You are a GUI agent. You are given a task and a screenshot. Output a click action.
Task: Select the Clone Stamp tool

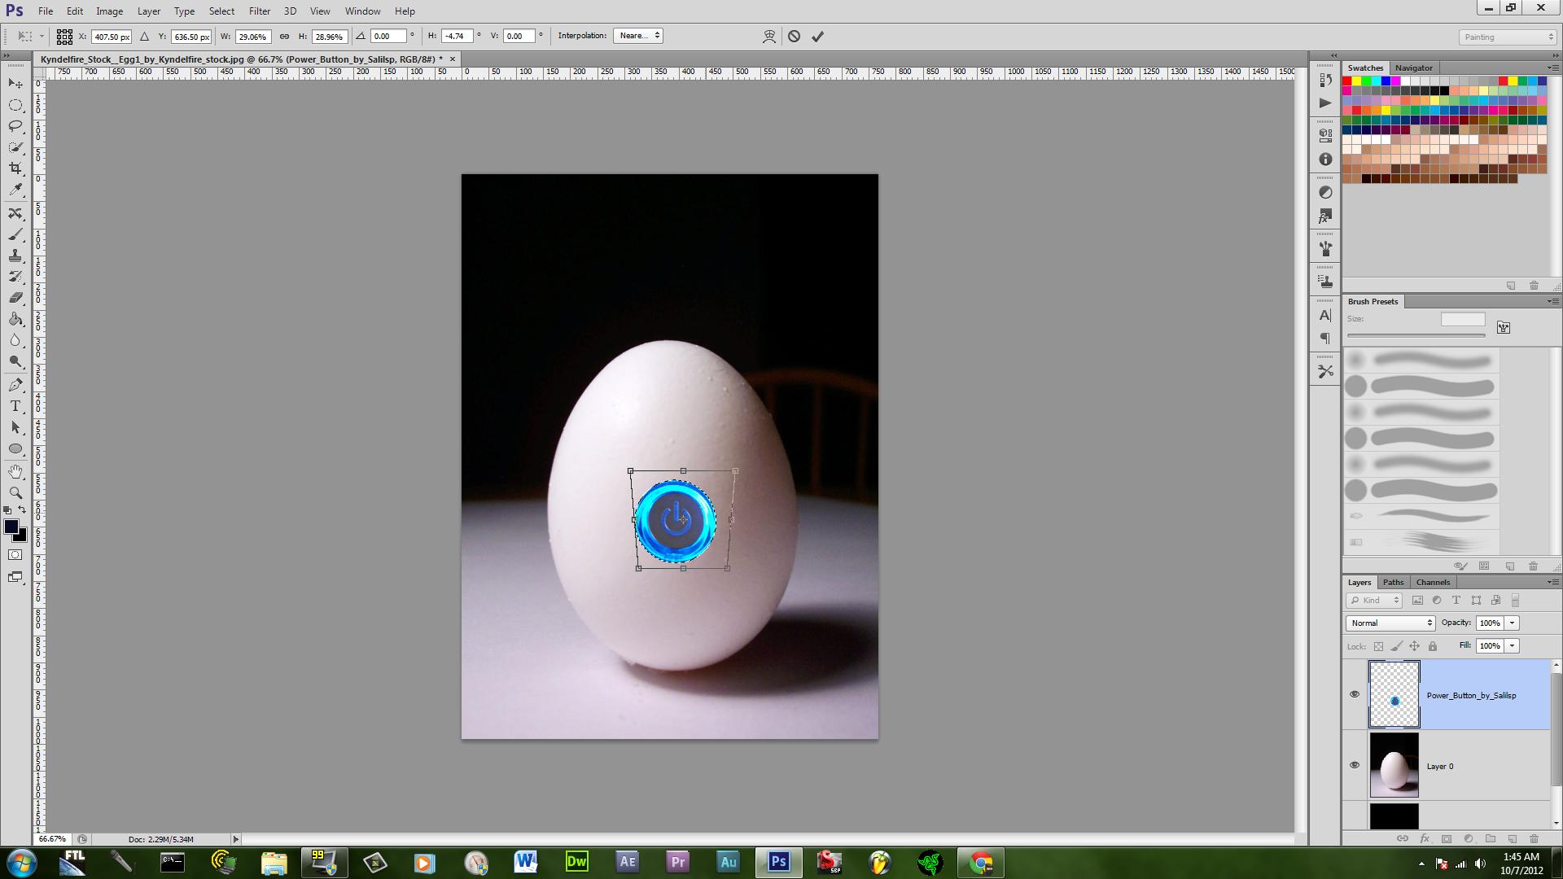(x=15, y=256)
